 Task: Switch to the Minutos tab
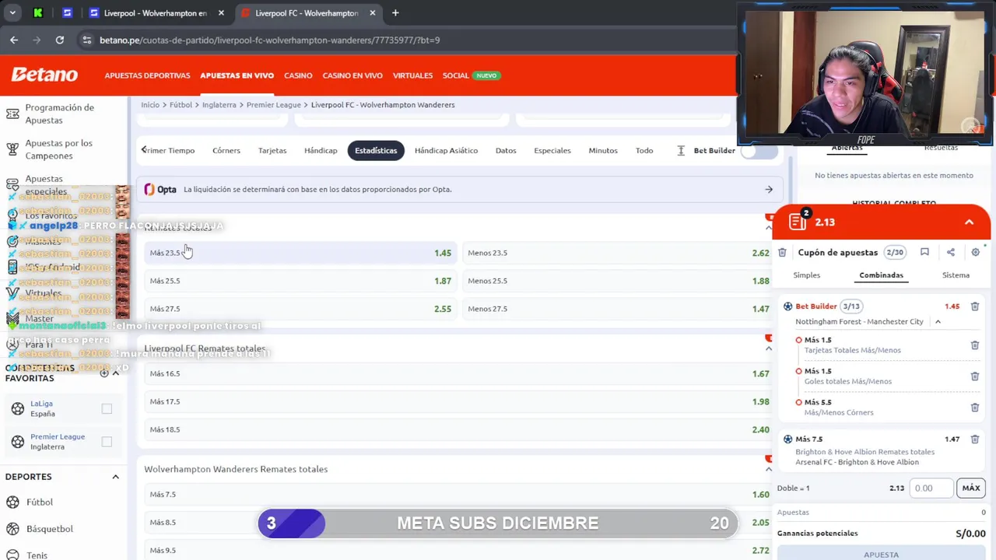pyautogui.click(x=603, y=150)
